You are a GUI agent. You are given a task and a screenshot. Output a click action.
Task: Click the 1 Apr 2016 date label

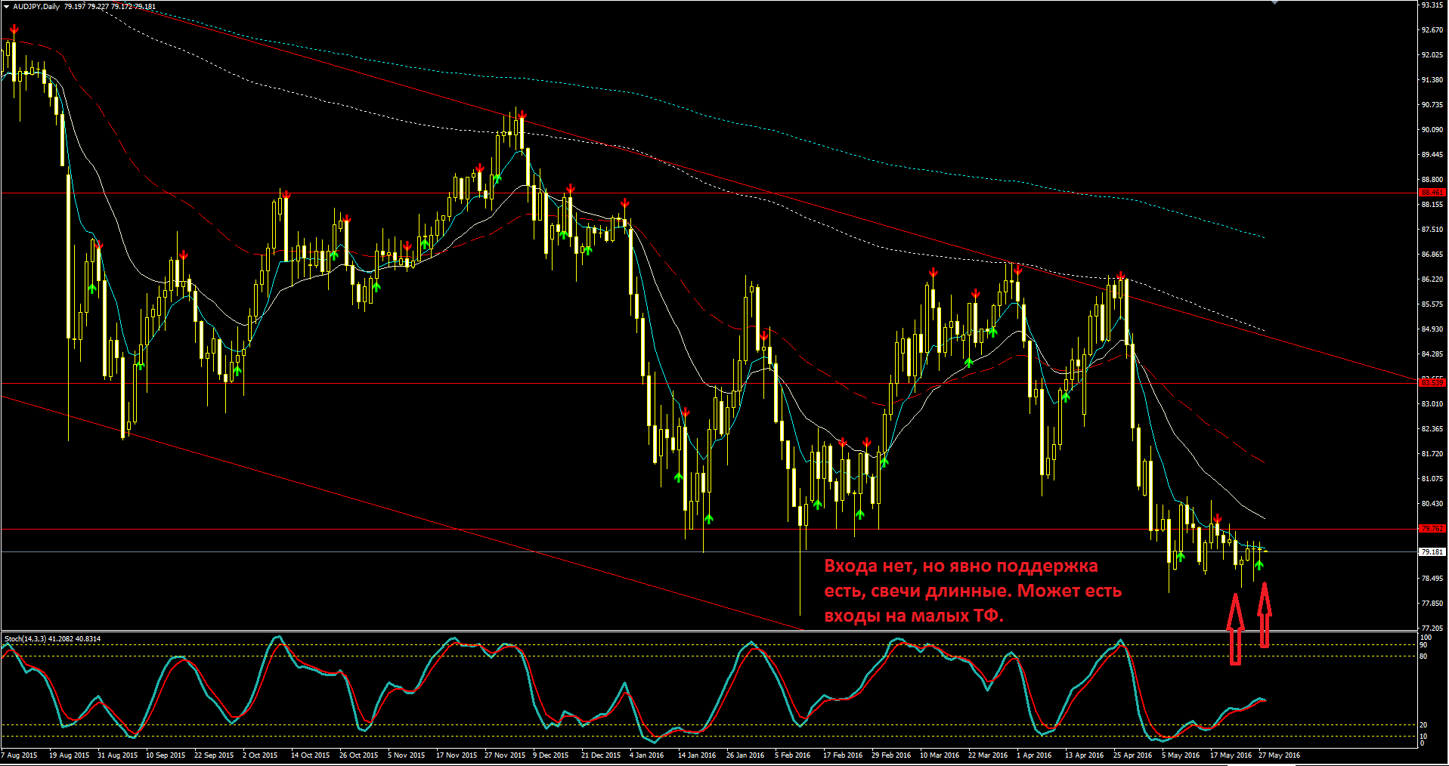coord(1034,755)
